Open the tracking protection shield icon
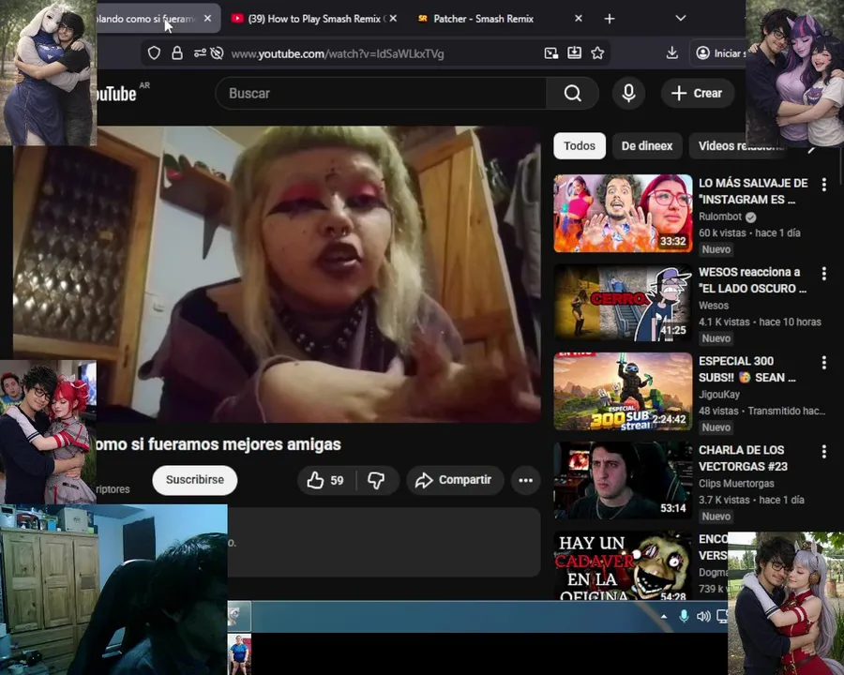 155,53
